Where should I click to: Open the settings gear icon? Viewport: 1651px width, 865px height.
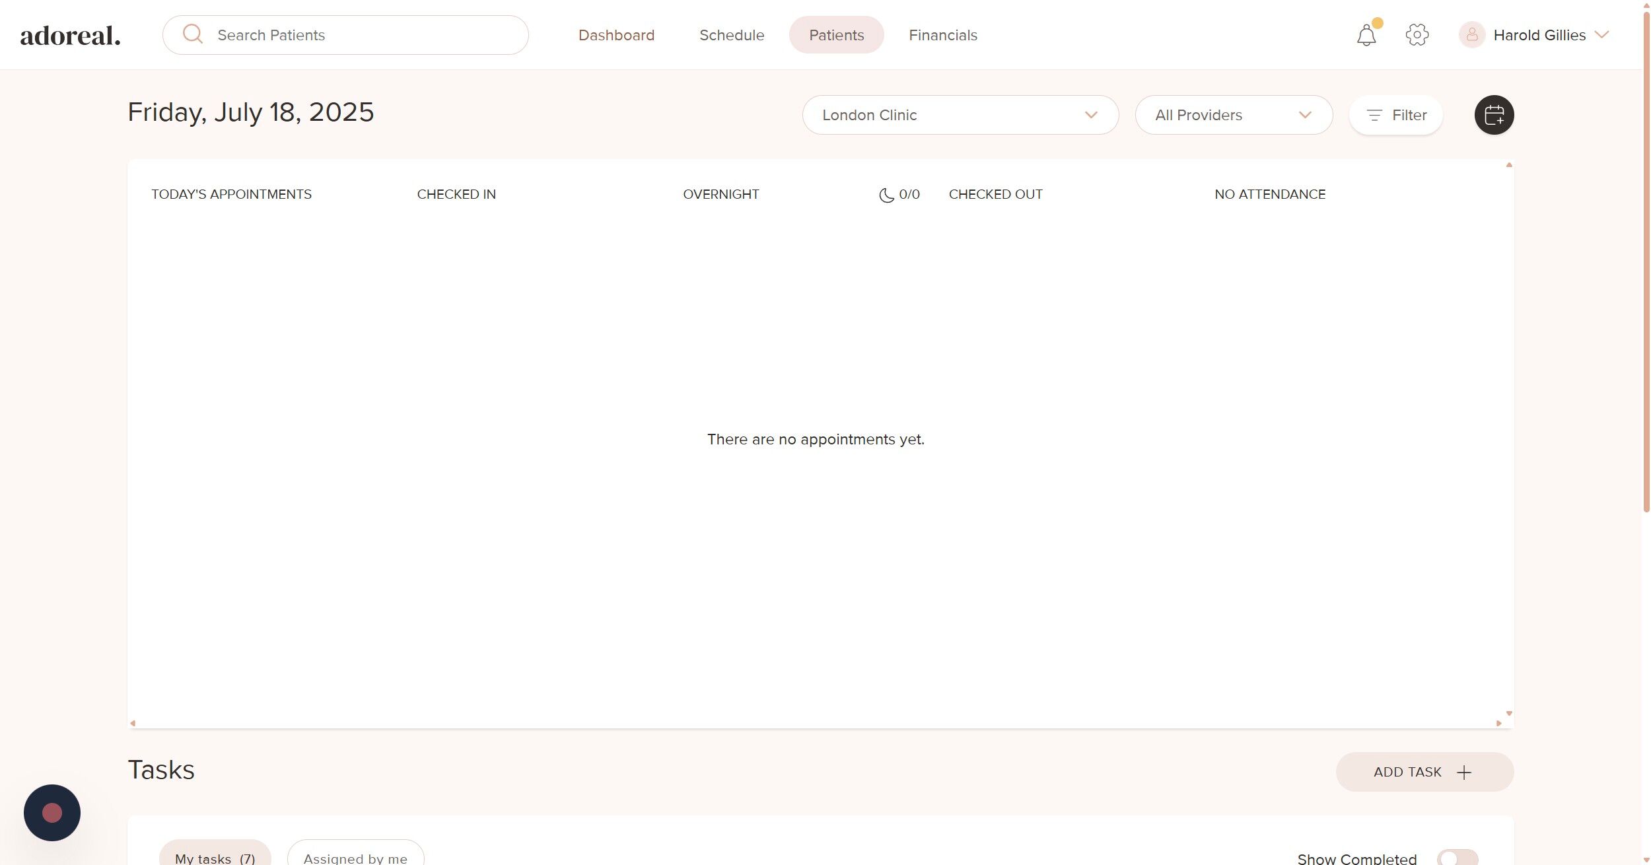click(1417, 35)
